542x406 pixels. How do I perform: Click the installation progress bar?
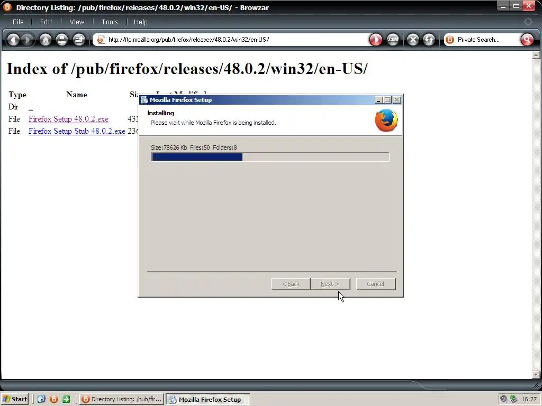[x=270, y=157]
